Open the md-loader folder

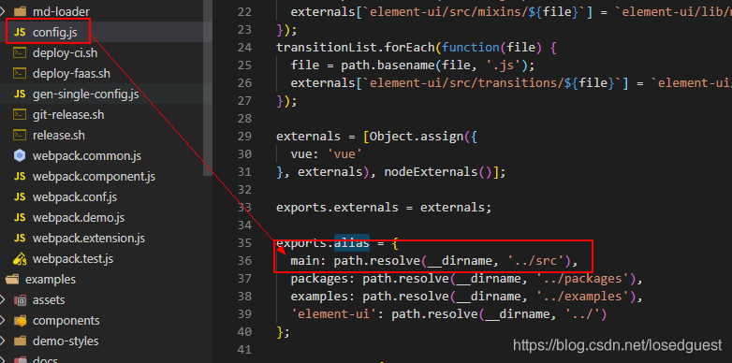[x=61, y=11]
